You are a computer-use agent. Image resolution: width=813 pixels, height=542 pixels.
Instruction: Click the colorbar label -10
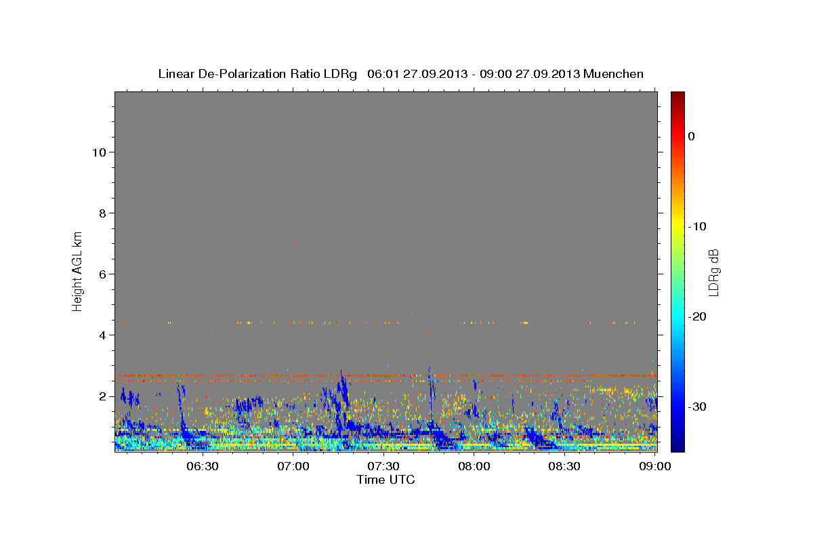(x=697, y=226)
